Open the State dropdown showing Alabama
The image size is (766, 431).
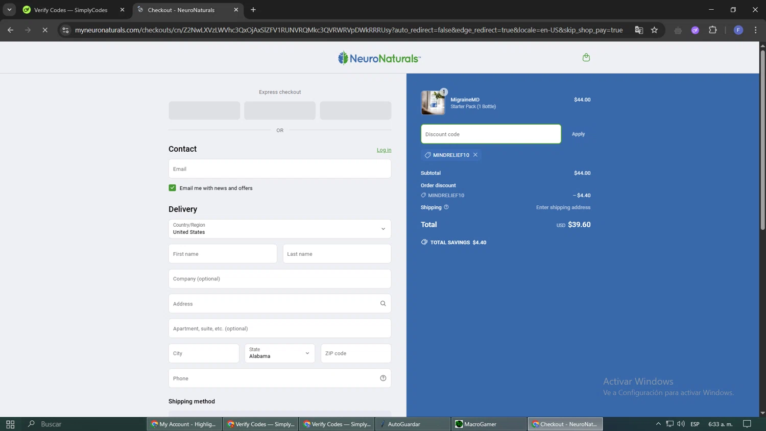[x=280, y=353]
